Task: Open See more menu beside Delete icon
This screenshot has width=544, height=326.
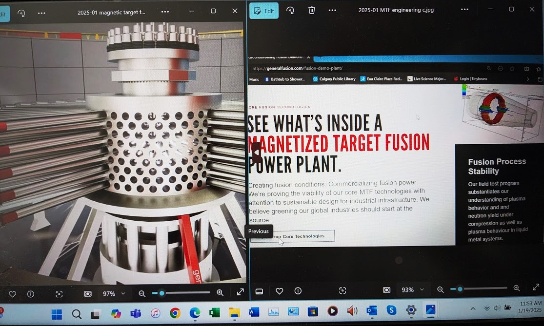Action: [332, 10]
